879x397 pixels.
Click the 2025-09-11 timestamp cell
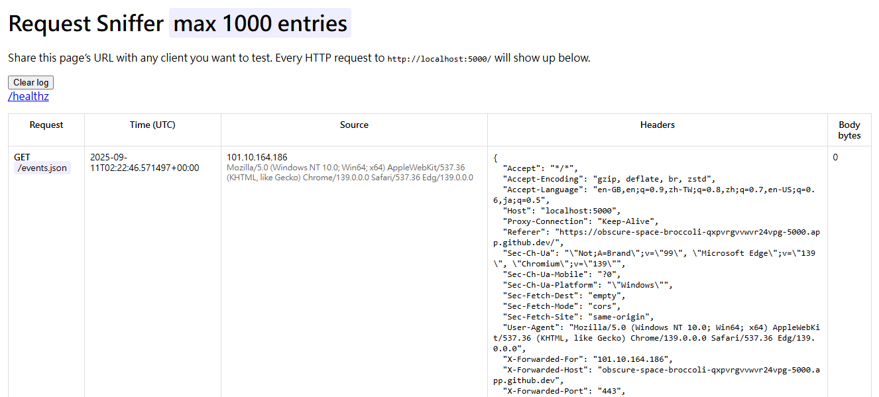[x=144, y=162]
